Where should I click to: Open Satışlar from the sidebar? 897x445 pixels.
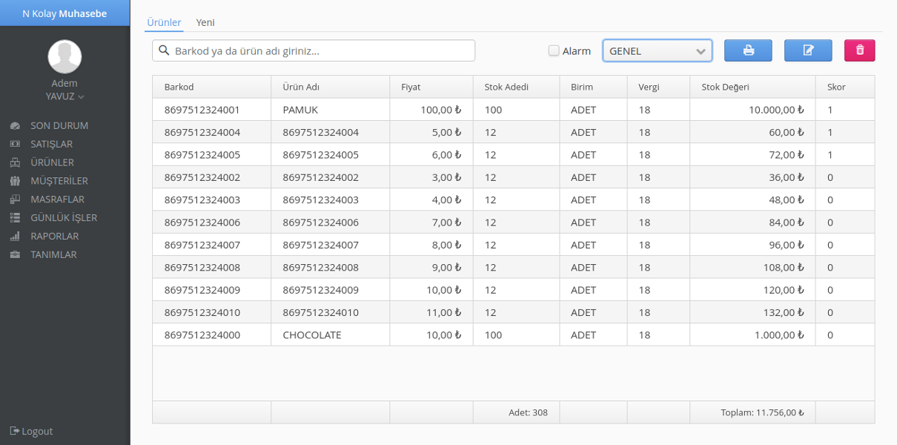pyautogui.click(x=51, y=144)
